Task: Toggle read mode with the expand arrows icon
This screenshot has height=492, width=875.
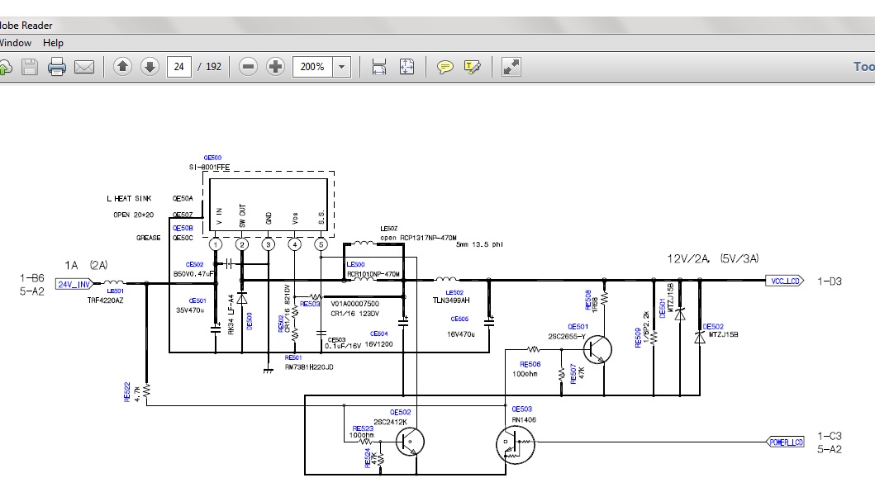Action: (x=511, y=67)
